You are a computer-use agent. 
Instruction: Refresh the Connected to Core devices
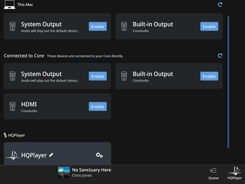tap(220, 56)
